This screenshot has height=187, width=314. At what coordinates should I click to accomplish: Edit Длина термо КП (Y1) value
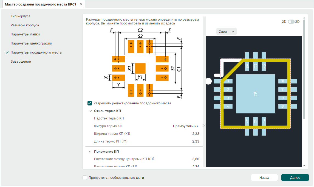(x=196, y=141)
